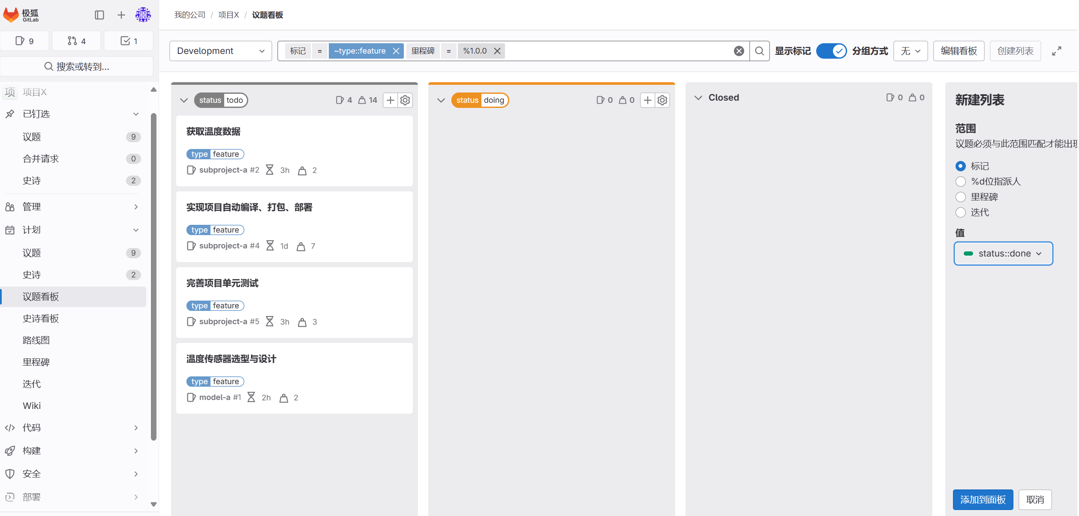This screenshot has height=516, width=1079.
Task: Run the filter search magnifier icon
Action: (759, 51)
